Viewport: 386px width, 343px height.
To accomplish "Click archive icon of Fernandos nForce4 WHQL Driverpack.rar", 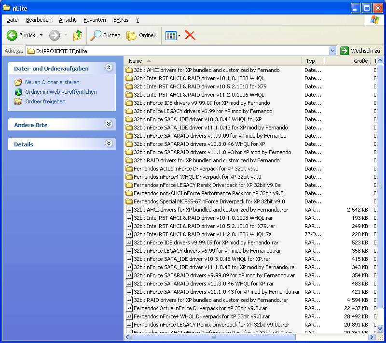I will pyautogui.click(x=129, y=316).
